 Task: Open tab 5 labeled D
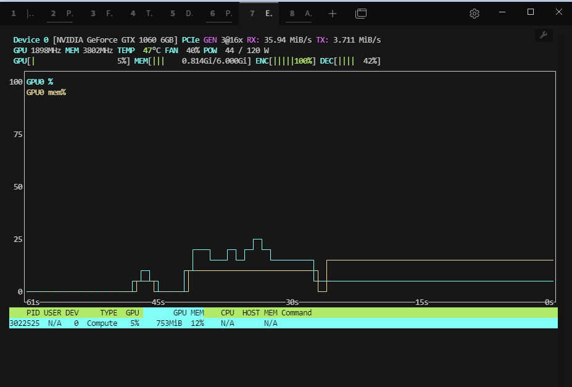click(x=181, y=13)
